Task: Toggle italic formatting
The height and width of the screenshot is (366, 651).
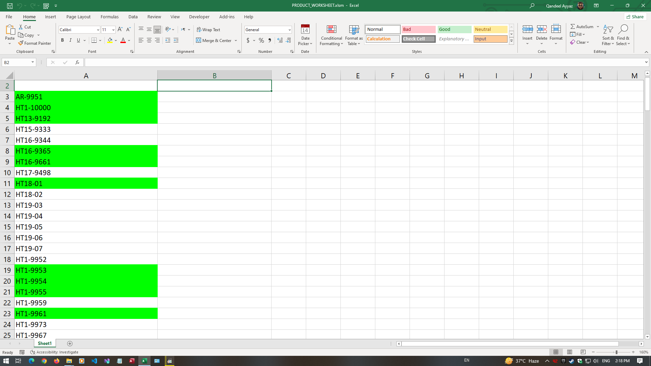Action: [71, 40]
